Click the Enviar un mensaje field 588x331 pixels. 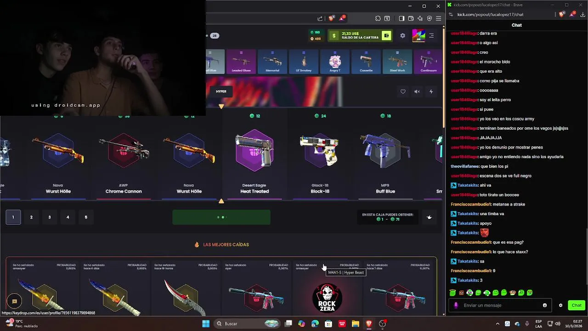[x=501, y=305]
